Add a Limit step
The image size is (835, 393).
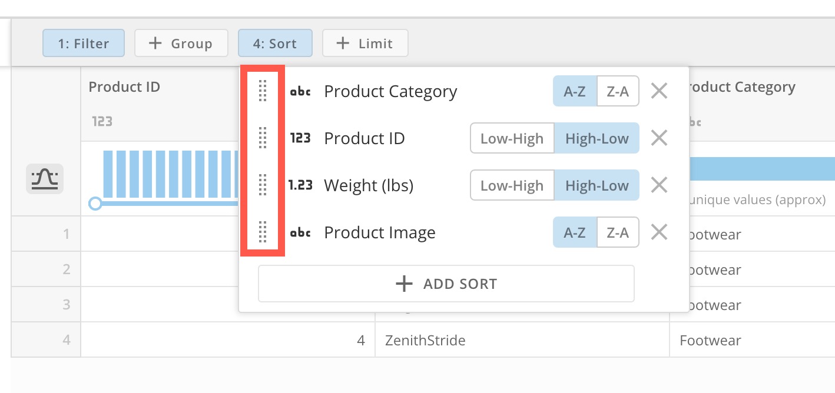365,44
